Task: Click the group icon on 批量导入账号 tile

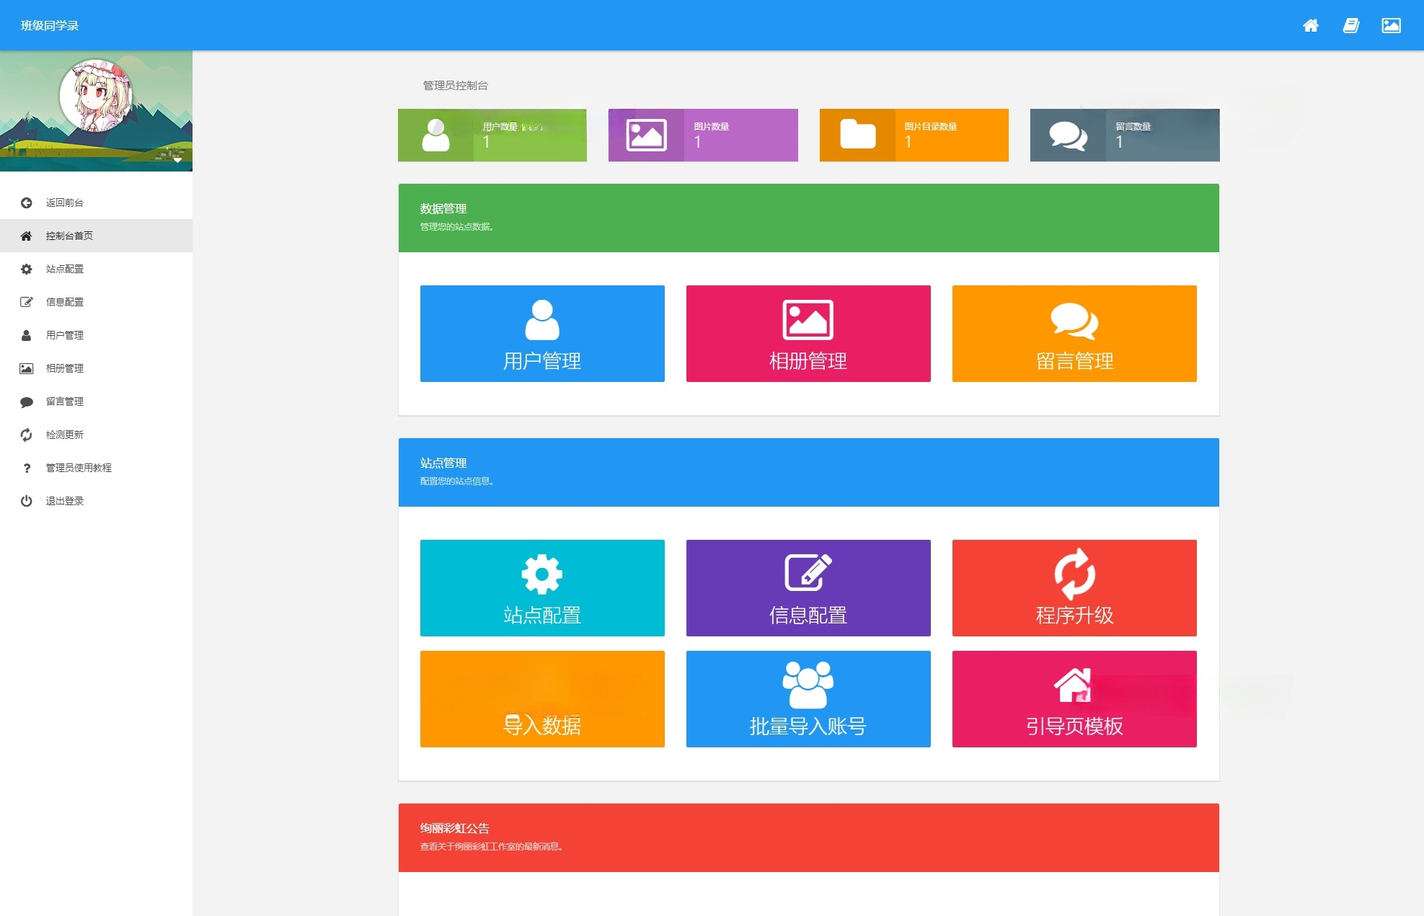Action: [x=808, y=685]
